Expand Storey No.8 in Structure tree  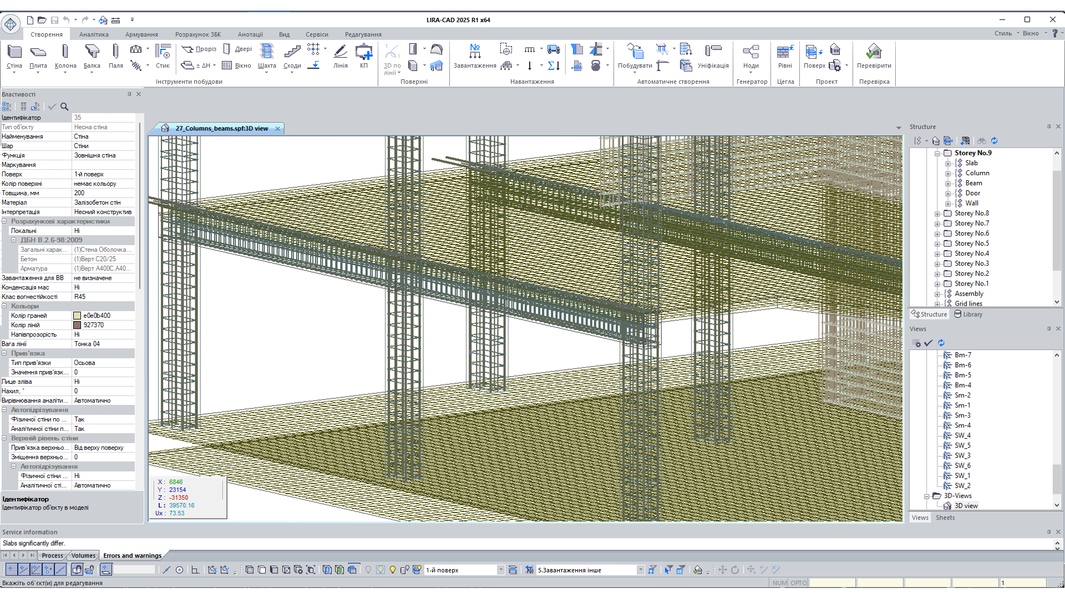click(937, 214)
